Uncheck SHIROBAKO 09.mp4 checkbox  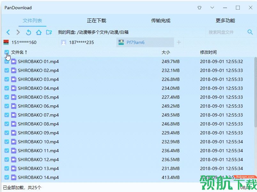click(x=7, y=133)
